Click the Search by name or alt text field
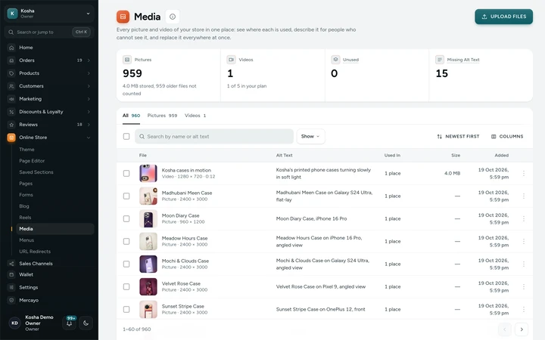This screenshot has width=545, height=340. [214, 136]
